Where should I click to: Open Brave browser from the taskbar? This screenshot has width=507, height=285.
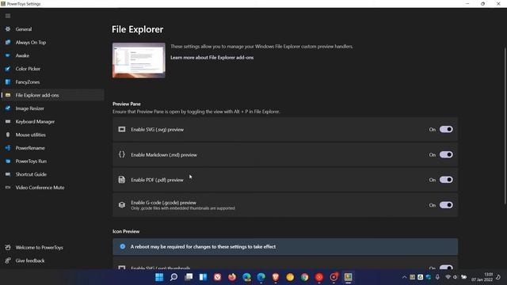pos(276,277)
